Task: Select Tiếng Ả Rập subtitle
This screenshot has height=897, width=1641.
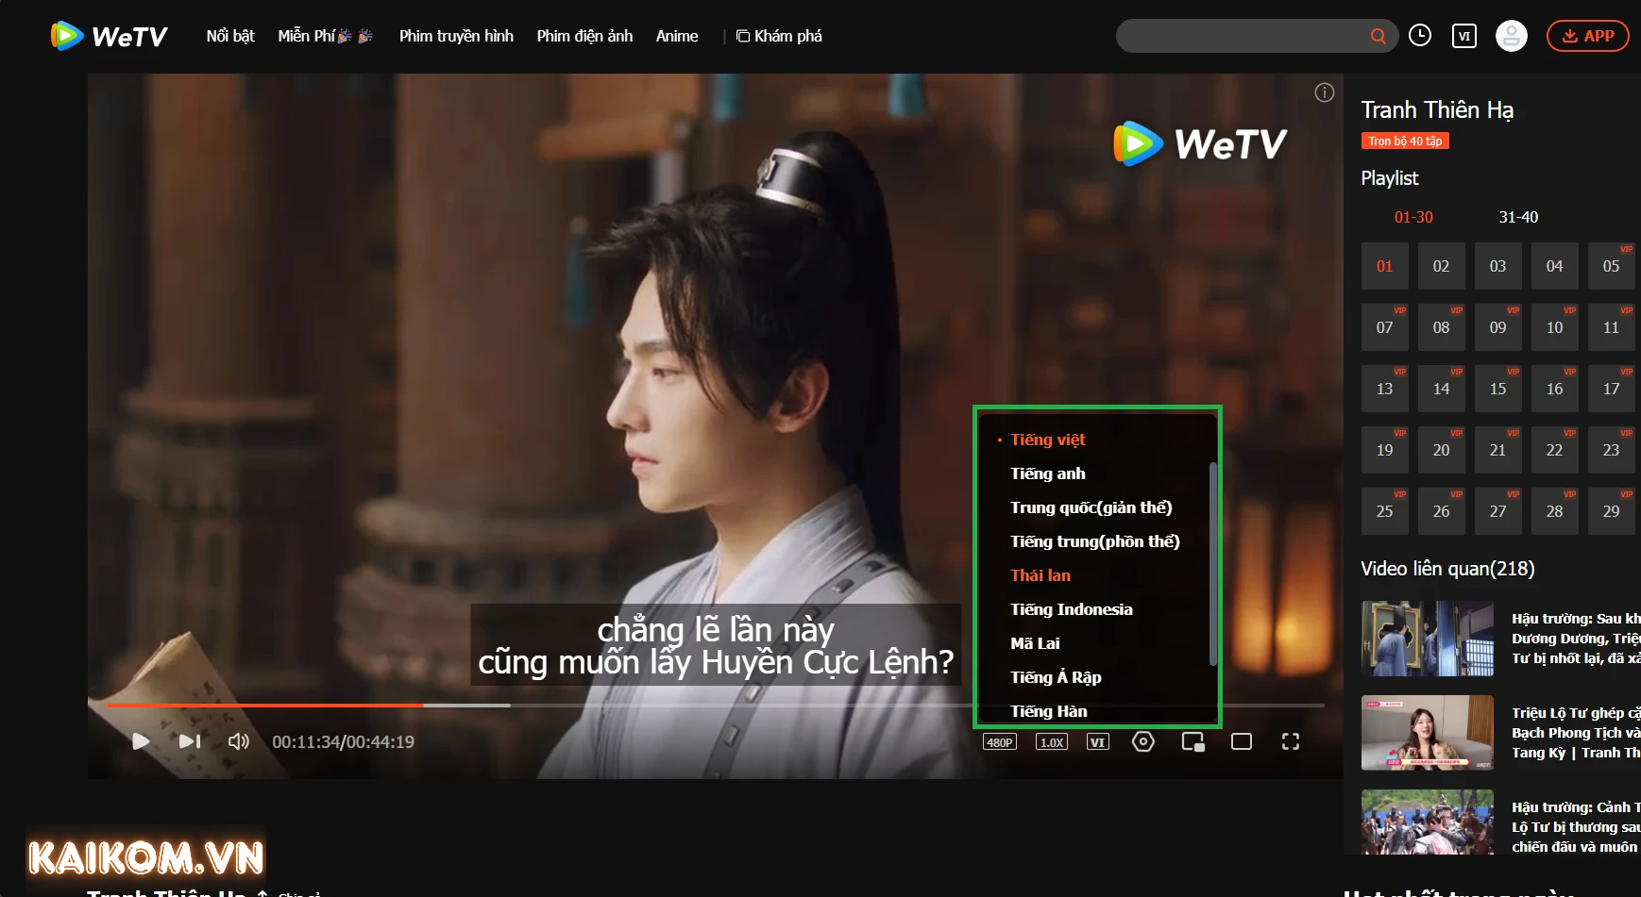Action: pyautogui.click(x=1056, y=677)
